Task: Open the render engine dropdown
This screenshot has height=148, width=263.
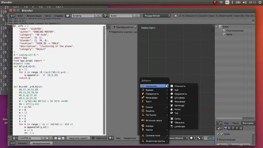Action: pyautogui.click(x=157, y=16)
